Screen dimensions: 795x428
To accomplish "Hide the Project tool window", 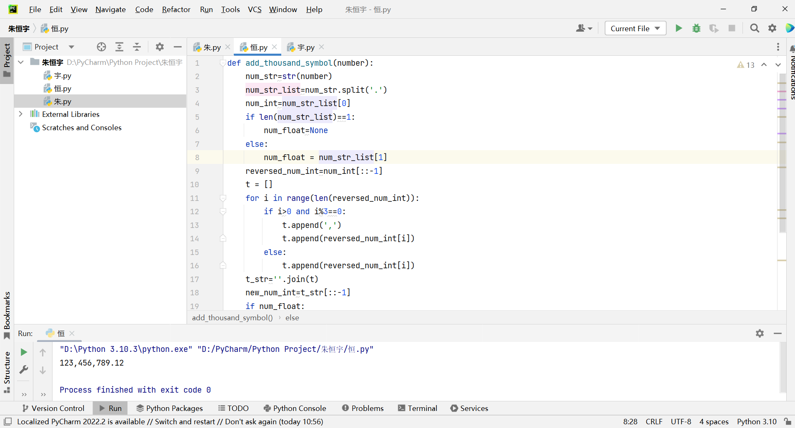I will coord(177,47).
